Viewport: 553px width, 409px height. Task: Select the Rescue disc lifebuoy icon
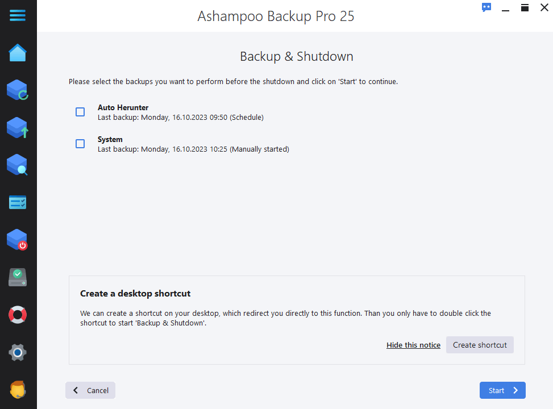pyautogui.click(x=18, y=314)
